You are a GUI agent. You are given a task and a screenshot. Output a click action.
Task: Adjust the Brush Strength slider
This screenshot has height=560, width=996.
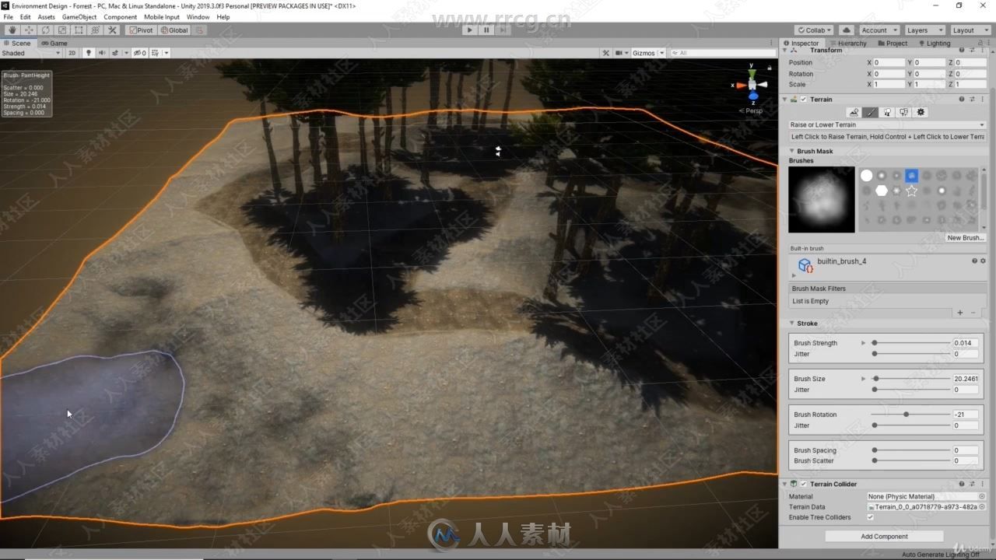point(911,343)
